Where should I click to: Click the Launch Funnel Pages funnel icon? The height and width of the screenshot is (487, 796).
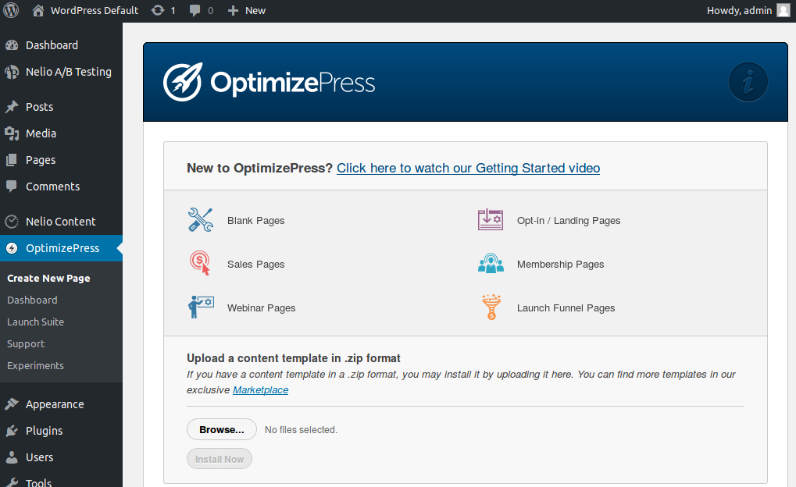[x=491, y=307]
